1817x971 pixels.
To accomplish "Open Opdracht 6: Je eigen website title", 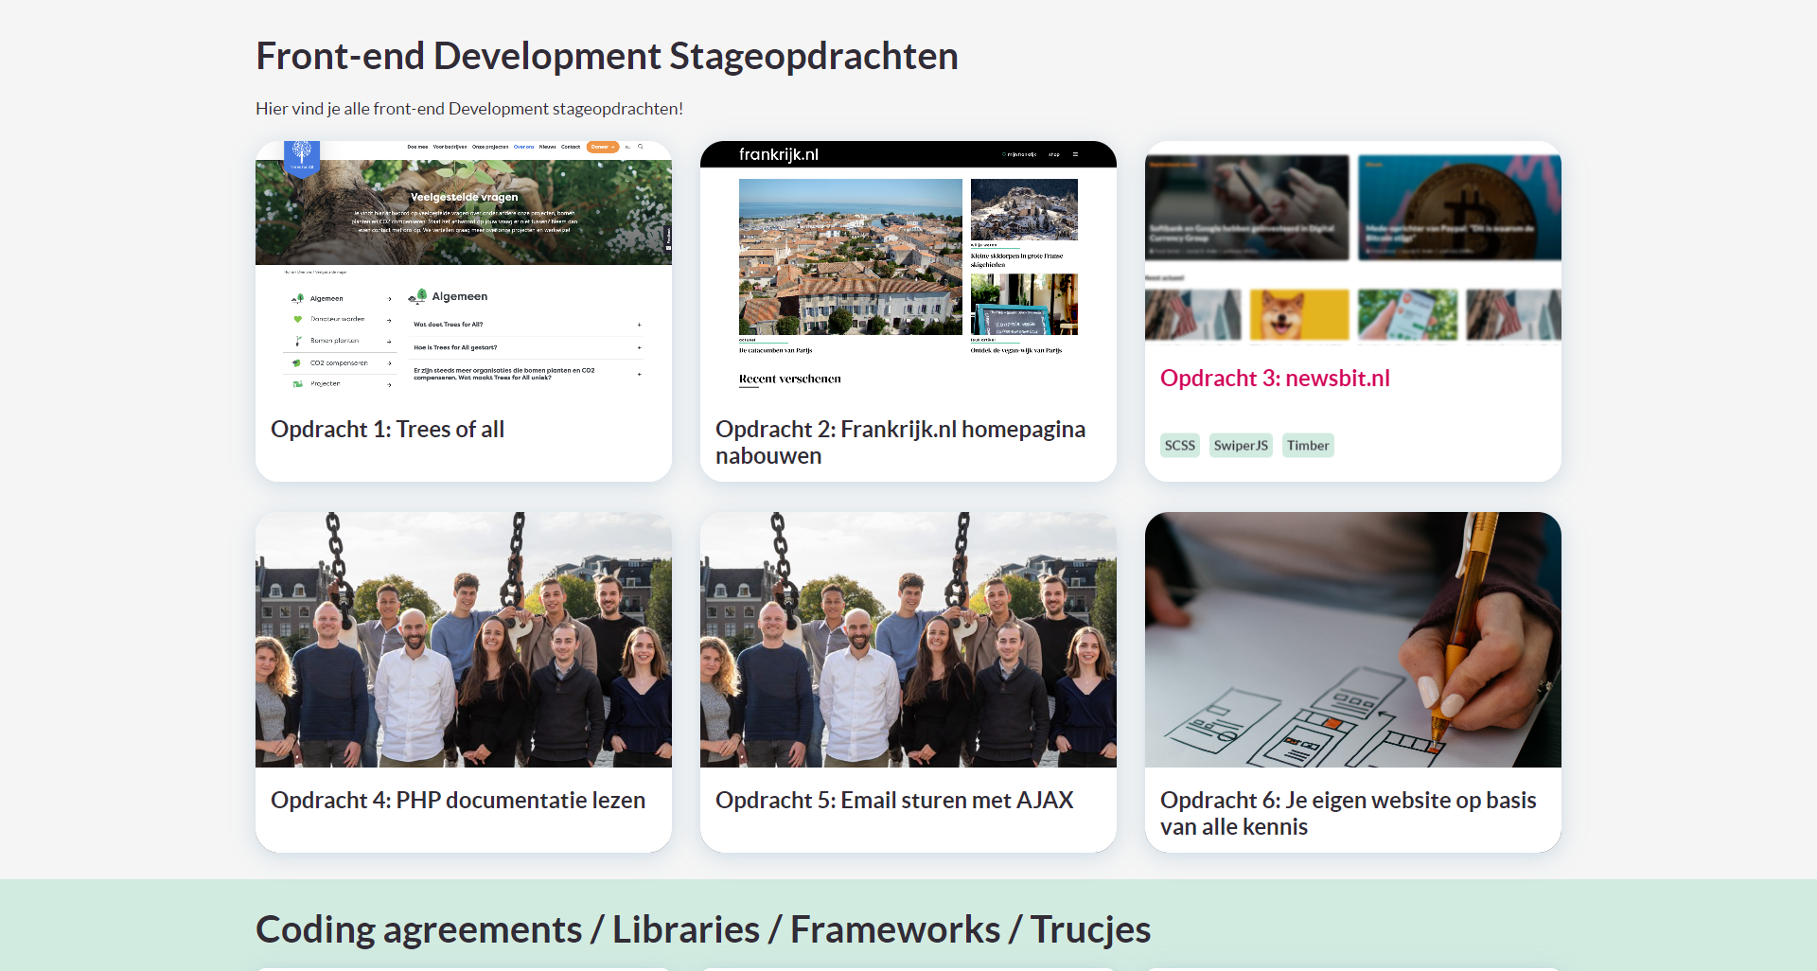I will pyautogui.click(x=1348, y=813).
